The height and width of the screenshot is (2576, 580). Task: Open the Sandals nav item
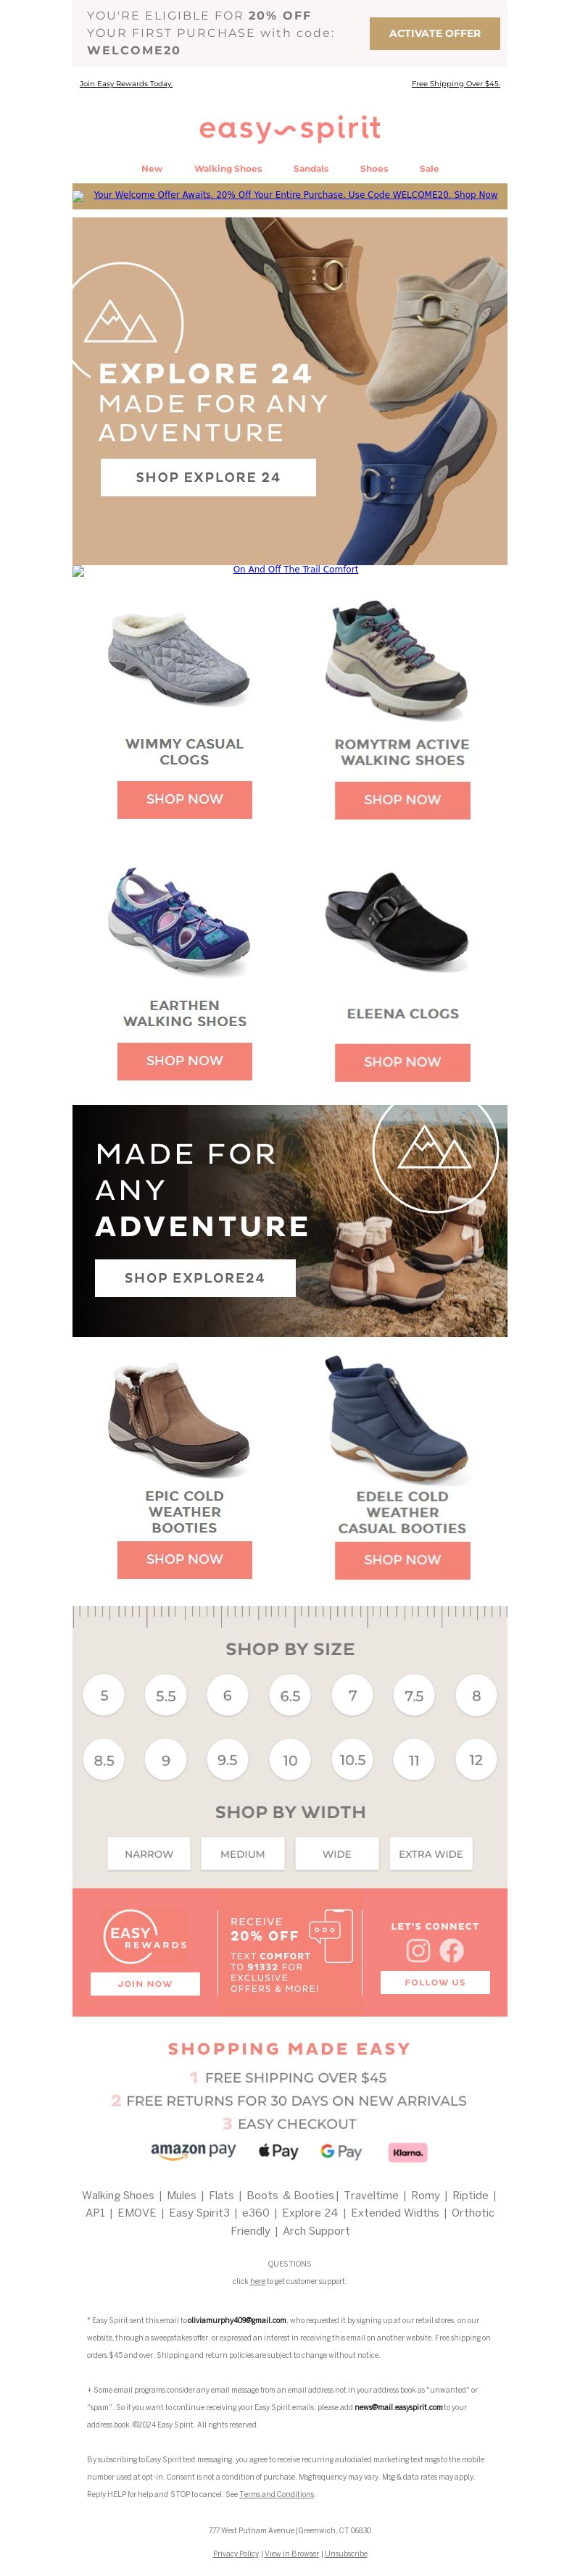(x=311, y=169)
